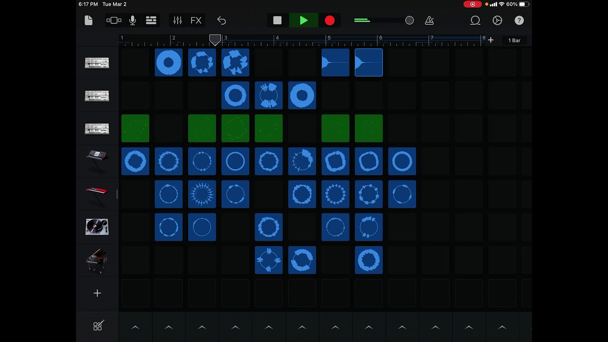Tap the battery indicator in status bar
608x342 pixels.
pos(524,4)
